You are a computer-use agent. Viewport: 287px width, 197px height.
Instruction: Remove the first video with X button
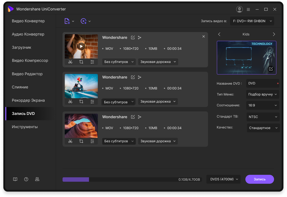tap(204, 36)
